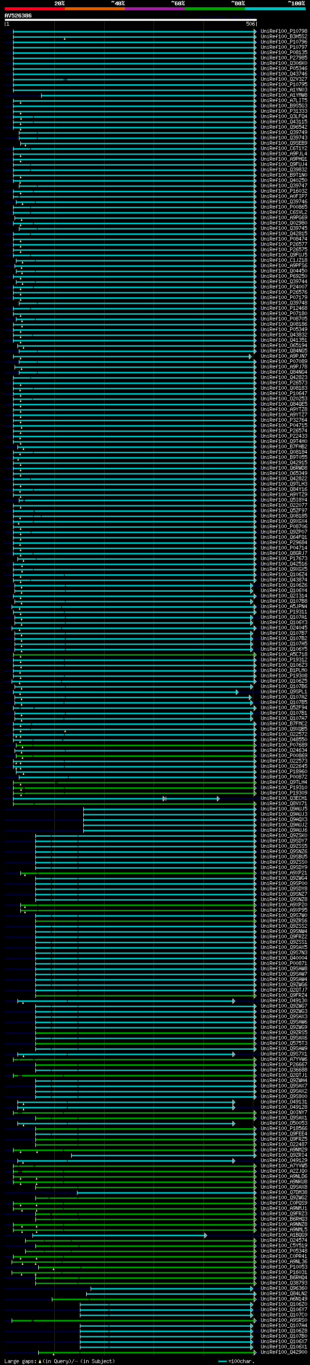Viewport: 310px width, 1365px height.
Task: Select hit label UniRef100_P16031
Action: (x=284, y=1271)
